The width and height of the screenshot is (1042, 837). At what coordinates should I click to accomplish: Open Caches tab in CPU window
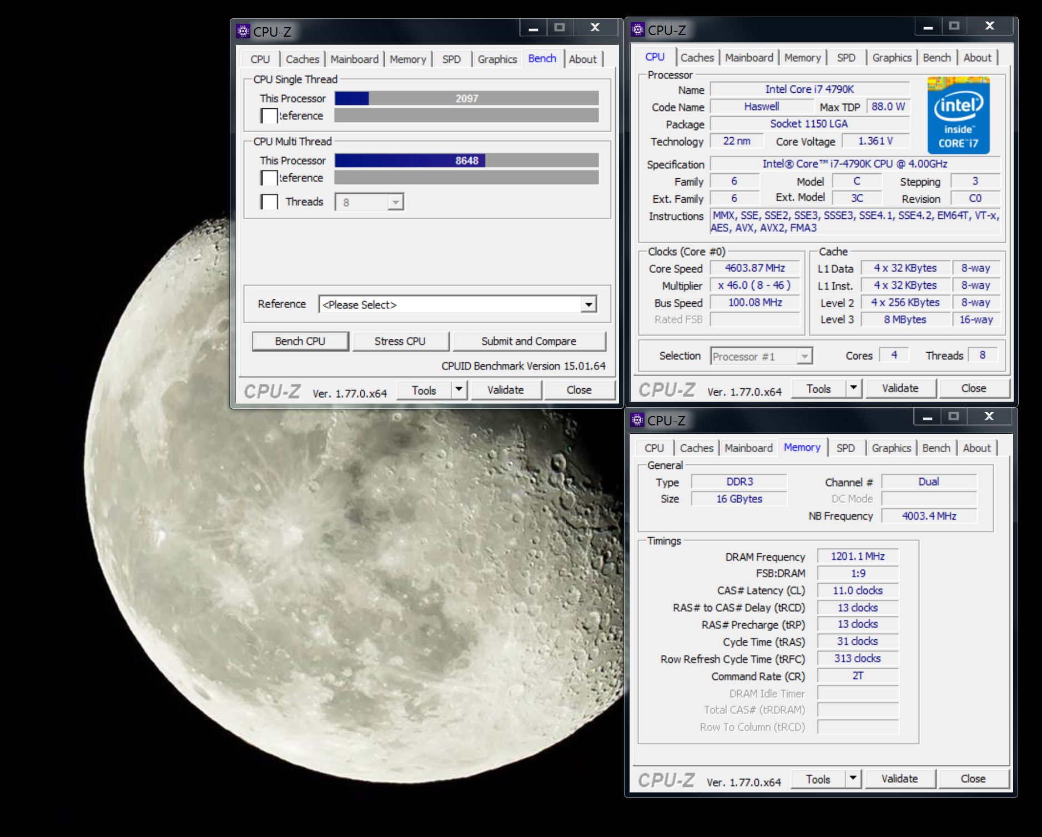[697, 58]
